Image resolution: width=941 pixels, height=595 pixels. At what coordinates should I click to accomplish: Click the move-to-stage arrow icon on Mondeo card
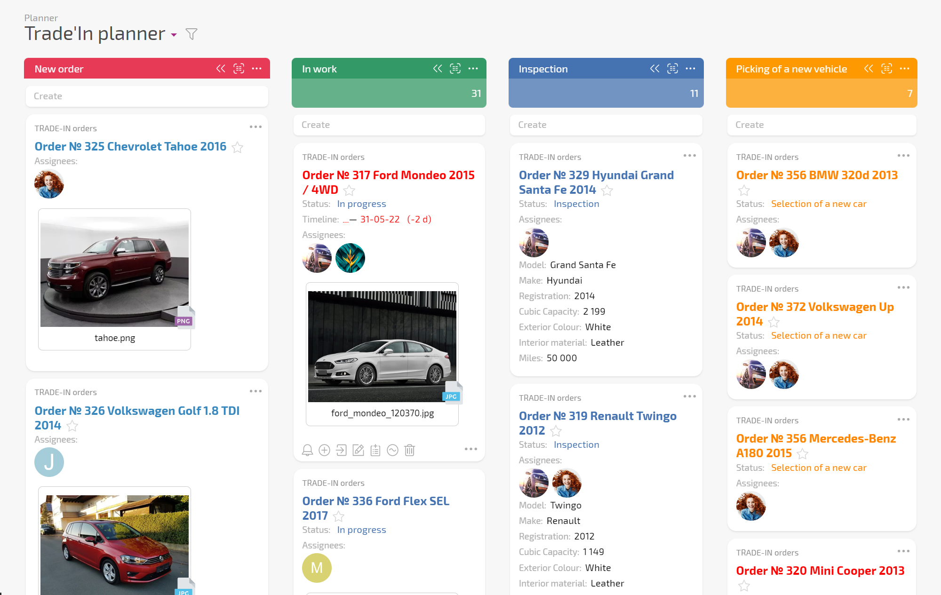click(x=341, y=450)
